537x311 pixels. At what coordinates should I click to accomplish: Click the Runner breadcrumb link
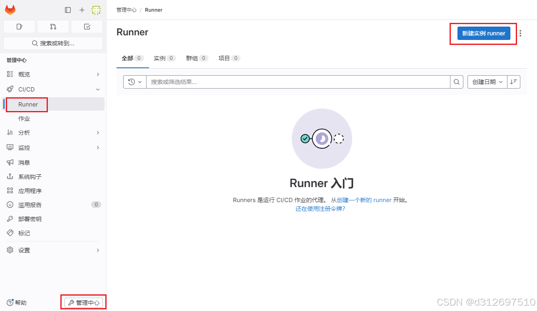pyautogui.click(x=154, y=10)
